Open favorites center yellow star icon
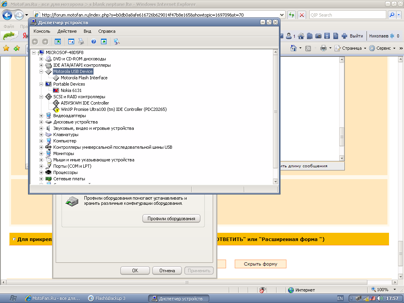 pyautogui.click(x=6, y=48)
